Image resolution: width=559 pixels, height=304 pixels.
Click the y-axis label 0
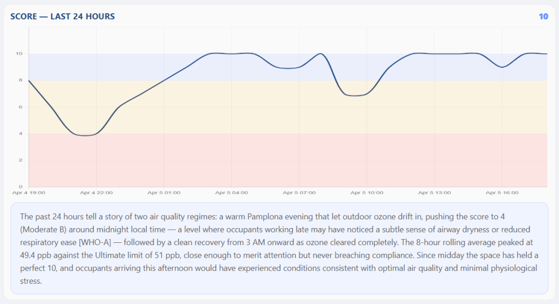coord(20,187)
